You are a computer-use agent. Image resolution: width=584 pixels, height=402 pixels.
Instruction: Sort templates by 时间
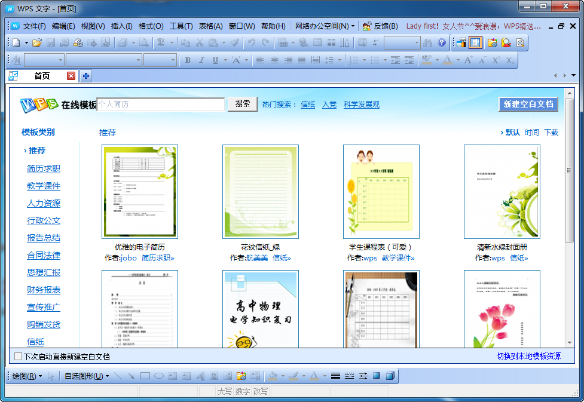[532, 132]
